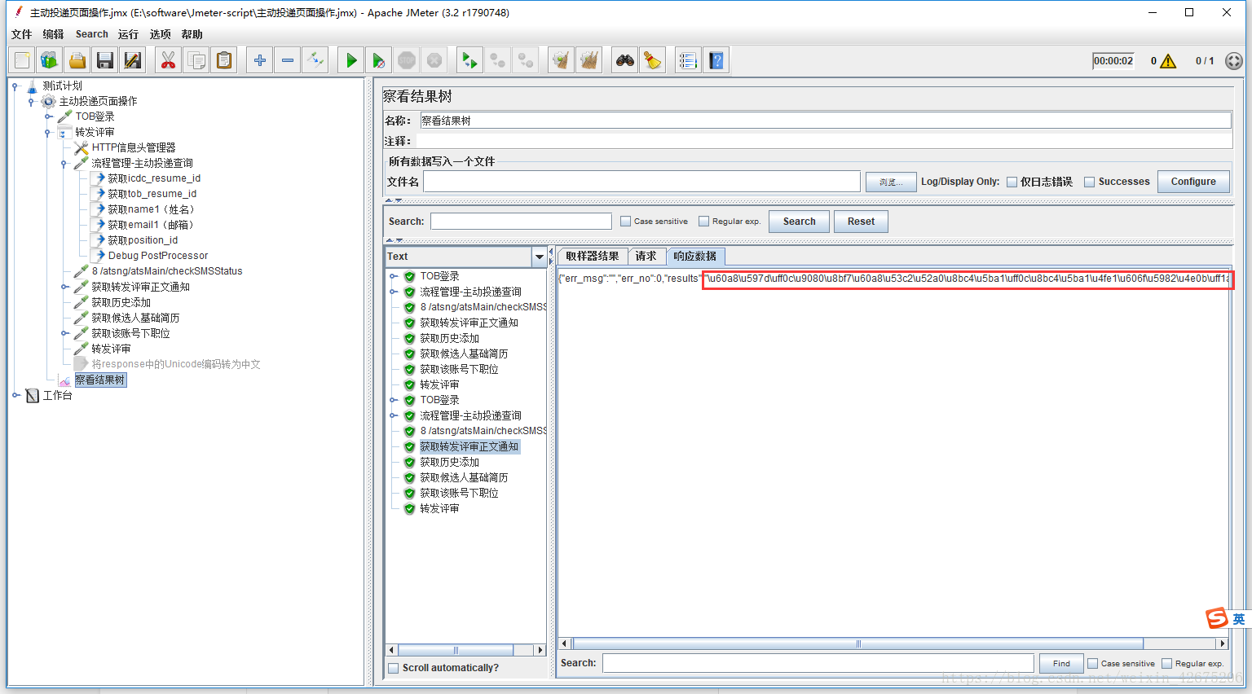
Task: Collapse 主动投递页面操作 thread group node
Action: tap(32, 101)
